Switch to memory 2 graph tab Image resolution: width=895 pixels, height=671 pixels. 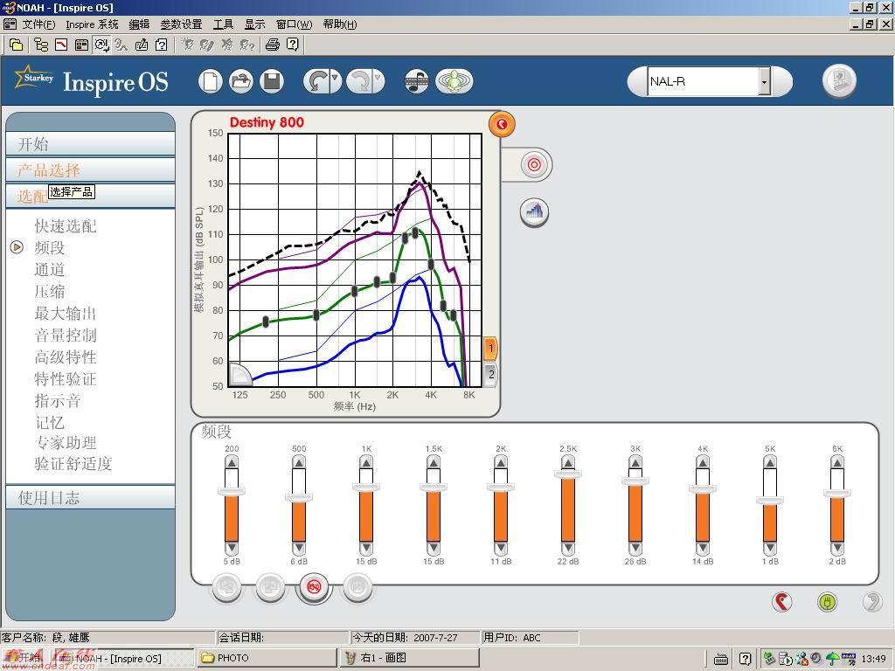(x=491, y=376)
